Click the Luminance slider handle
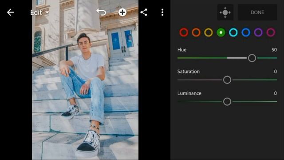 pyautogui.click(x=227, y=102)
